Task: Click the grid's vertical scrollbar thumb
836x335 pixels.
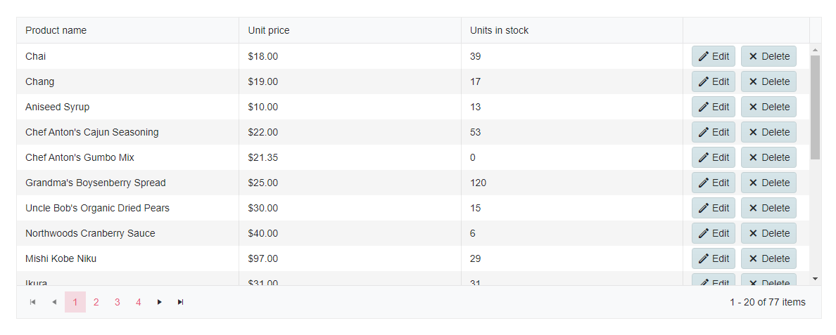Action: pos(815,107)
